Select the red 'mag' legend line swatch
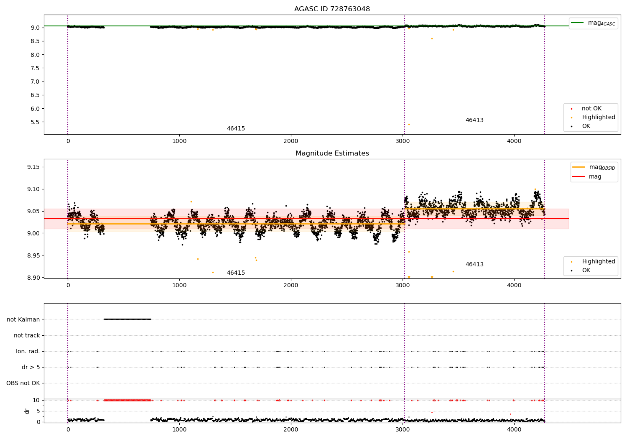The height and width of the screenshot is (439, 627). tap(579, 177)
